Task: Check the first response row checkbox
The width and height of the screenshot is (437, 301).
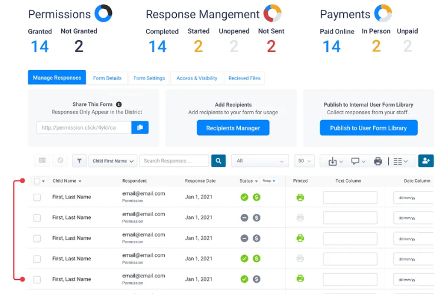Action: pyautogui.click(x=37, y=197)
